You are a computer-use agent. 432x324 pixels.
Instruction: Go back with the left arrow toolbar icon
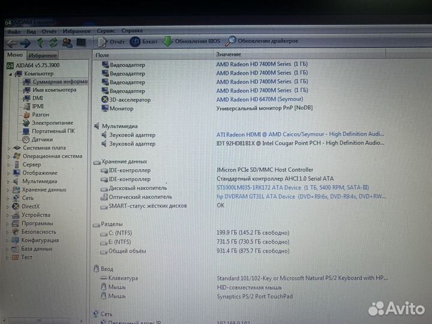click(x=12, y=43)
